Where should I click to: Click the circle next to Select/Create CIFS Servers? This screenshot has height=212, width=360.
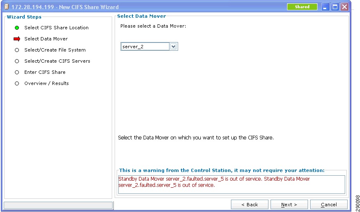click(x=17, y=61)
